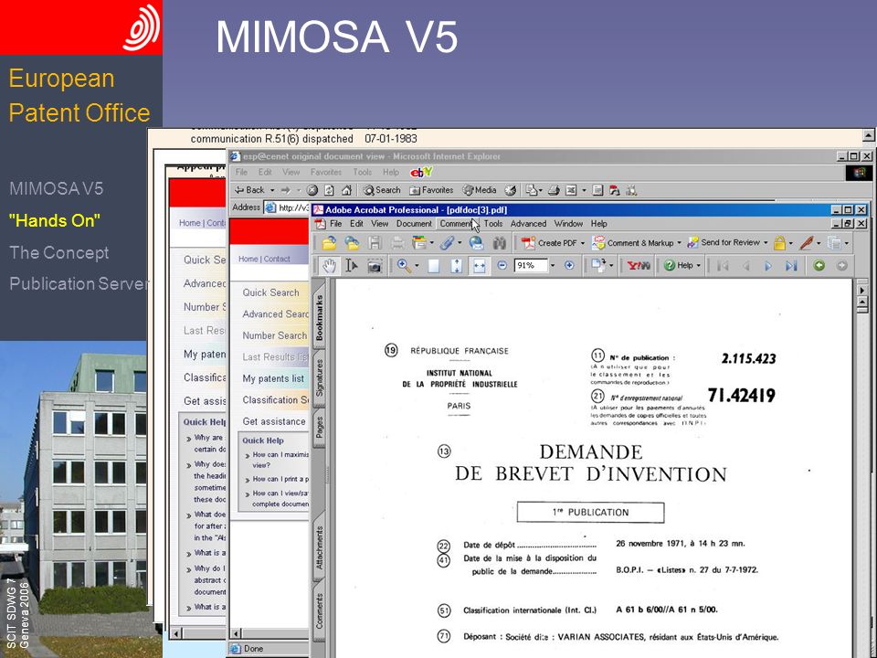Open the File menu in Acrobat

pos(335,224)
